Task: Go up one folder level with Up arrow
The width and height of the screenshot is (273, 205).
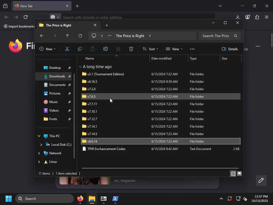Action: tap(67, 36)
